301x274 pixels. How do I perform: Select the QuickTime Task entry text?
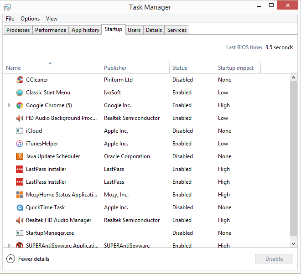coord(45,207)
